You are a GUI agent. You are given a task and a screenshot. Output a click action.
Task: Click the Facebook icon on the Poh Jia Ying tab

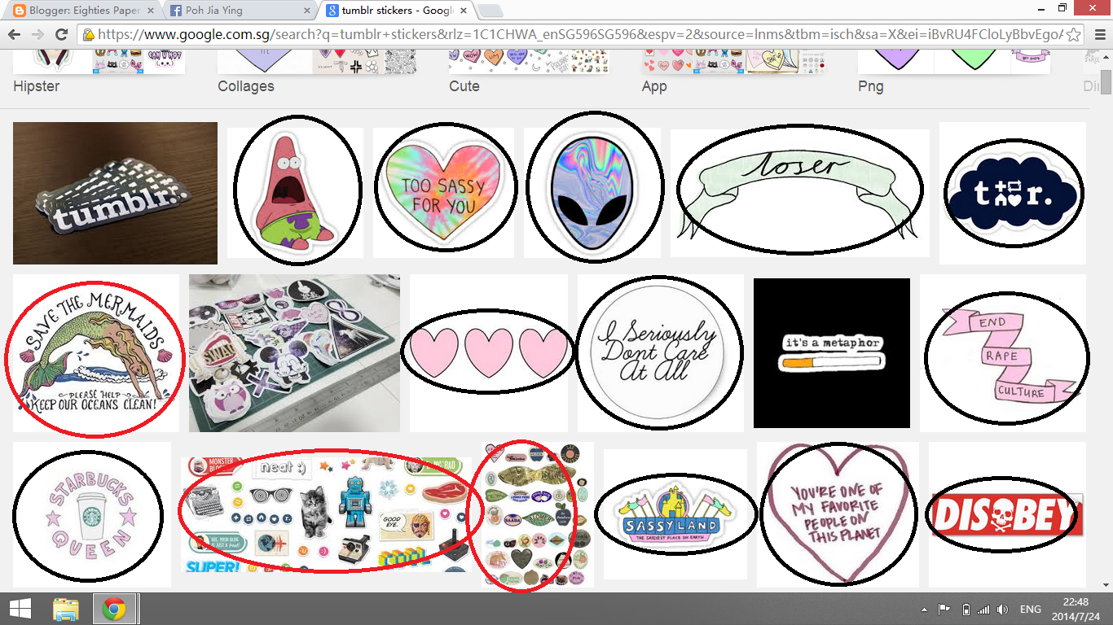point(176,11)
